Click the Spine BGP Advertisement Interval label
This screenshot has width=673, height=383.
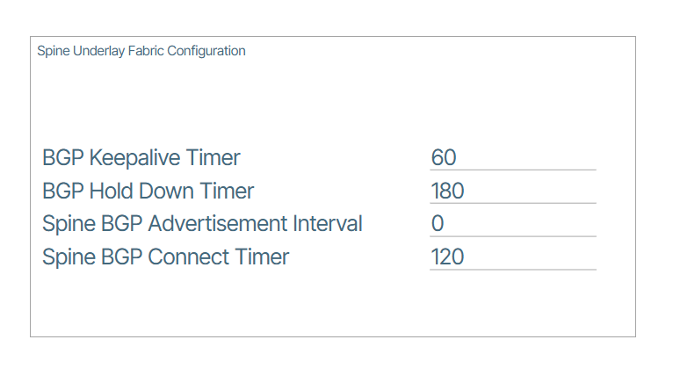click(202, 224)
